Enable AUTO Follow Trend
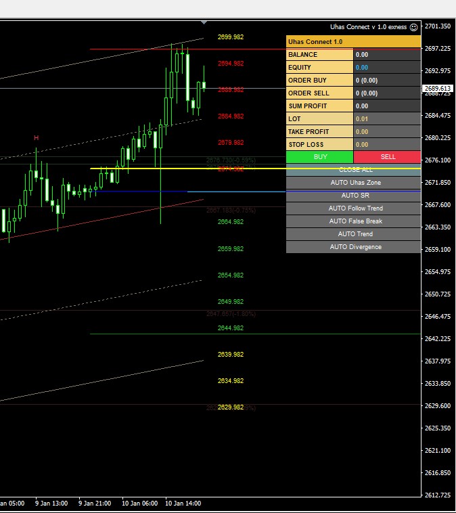 coord(354,208)
